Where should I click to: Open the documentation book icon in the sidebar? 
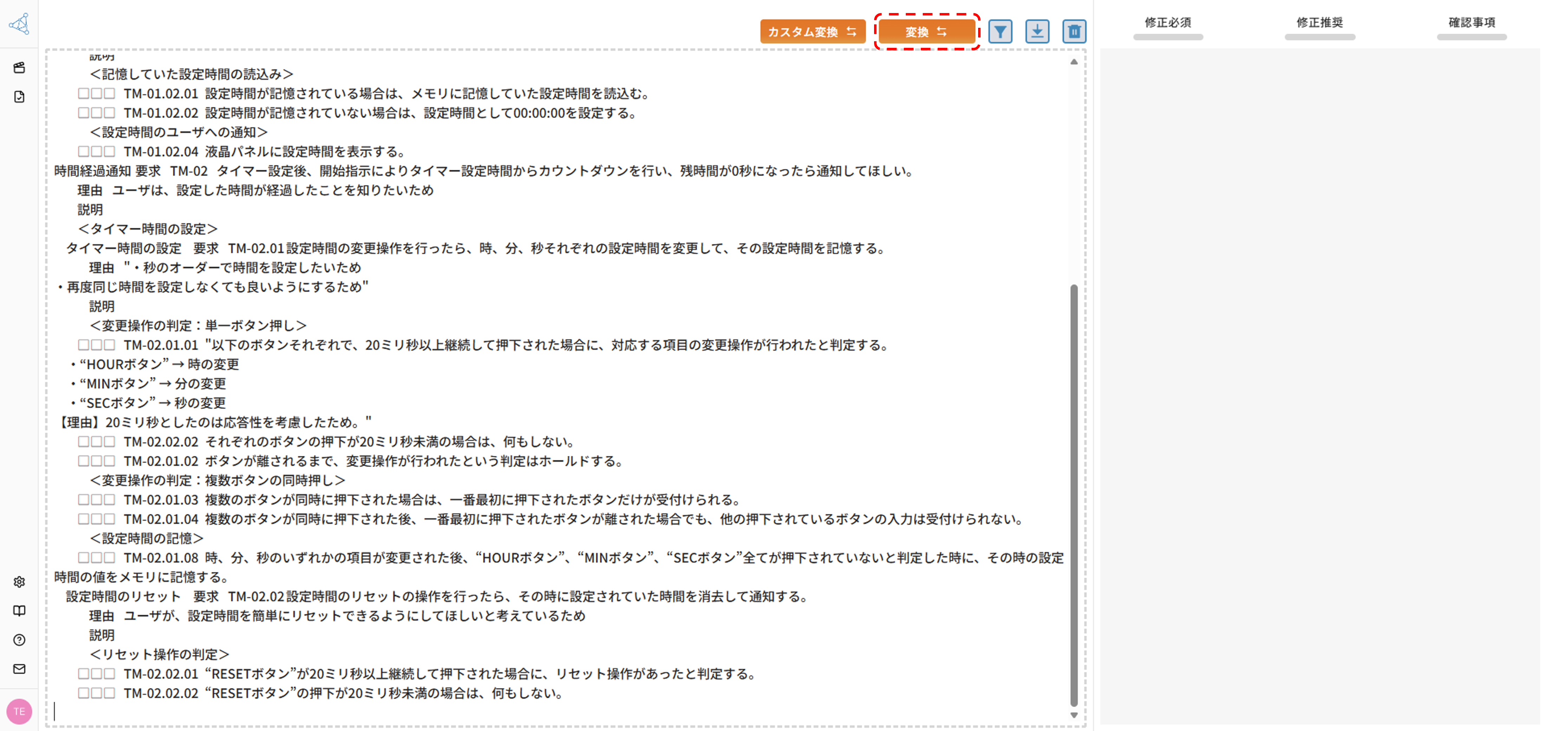[19, 611]
